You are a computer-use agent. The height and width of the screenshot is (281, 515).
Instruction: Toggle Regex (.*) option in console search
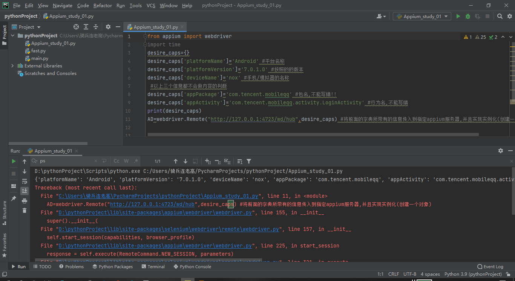tap(136, 161)
